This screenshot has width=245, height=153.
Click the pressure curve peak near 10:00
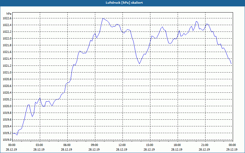coord(103,18)
